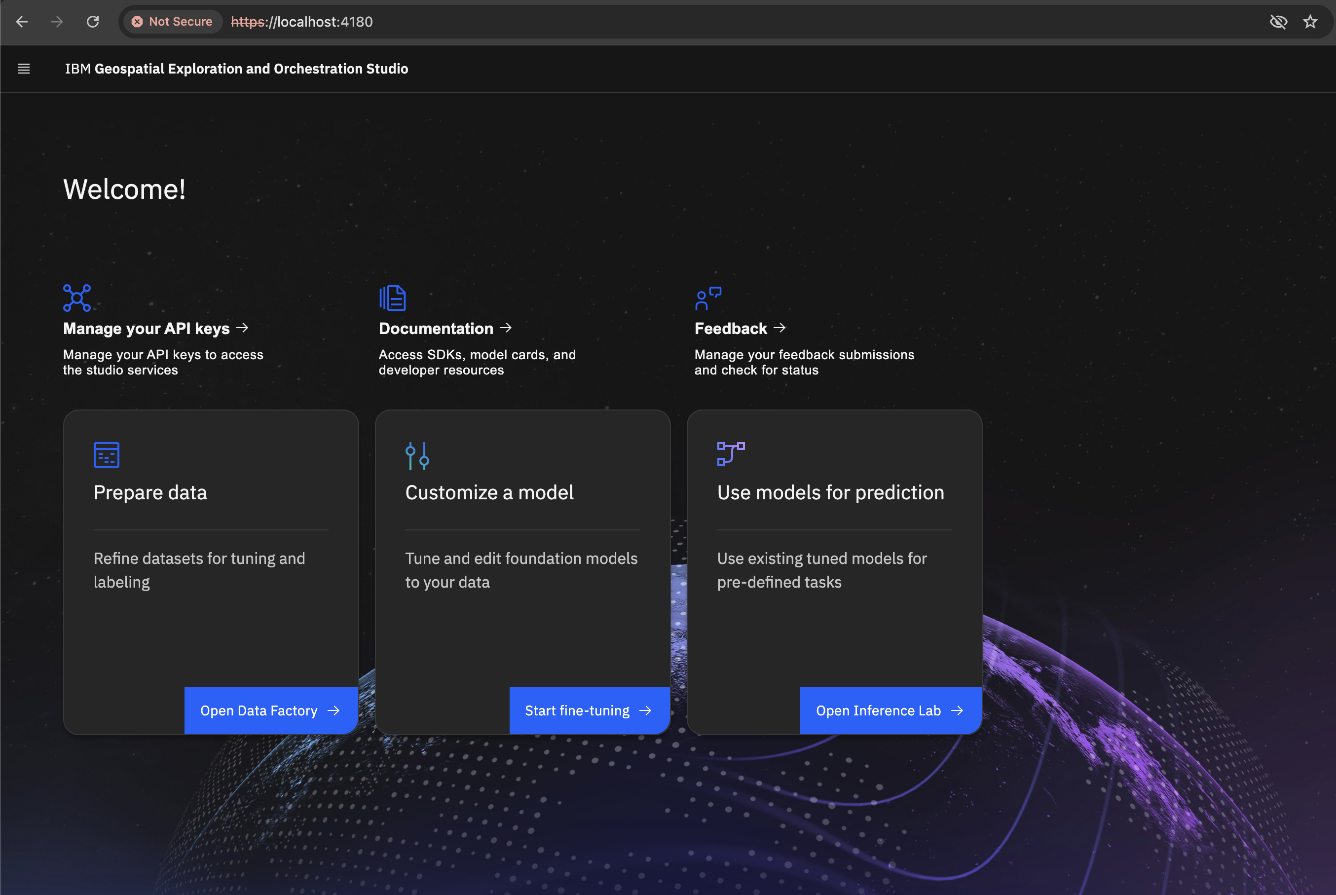
Task: Click Start fine-tuning button
Action: click(589, 710)
